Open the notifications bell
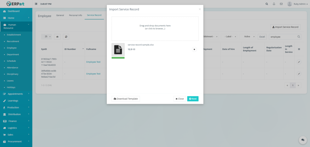 pyautogui.click(x=274, y=4)
